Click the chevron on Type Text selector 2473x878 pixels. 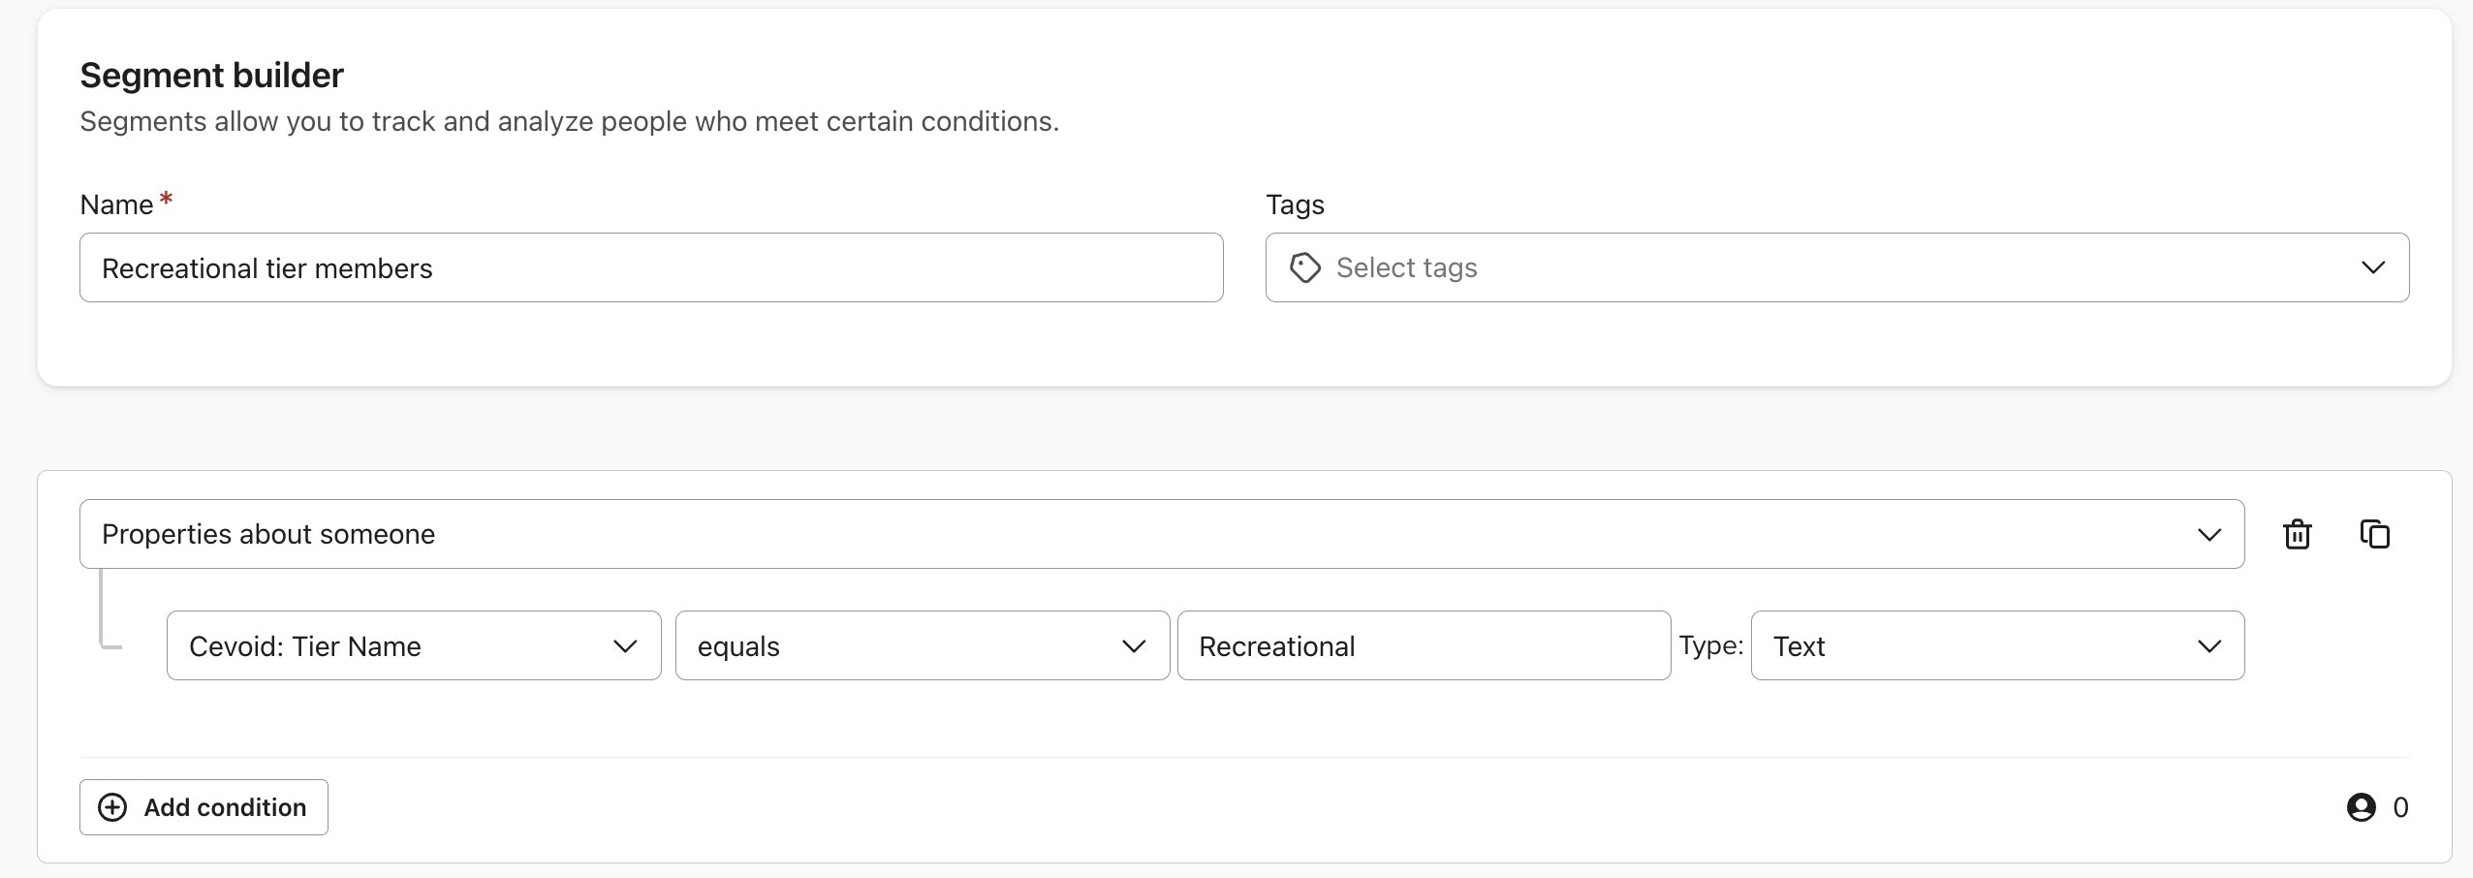pyautogui.click(x=2208, y=646)
